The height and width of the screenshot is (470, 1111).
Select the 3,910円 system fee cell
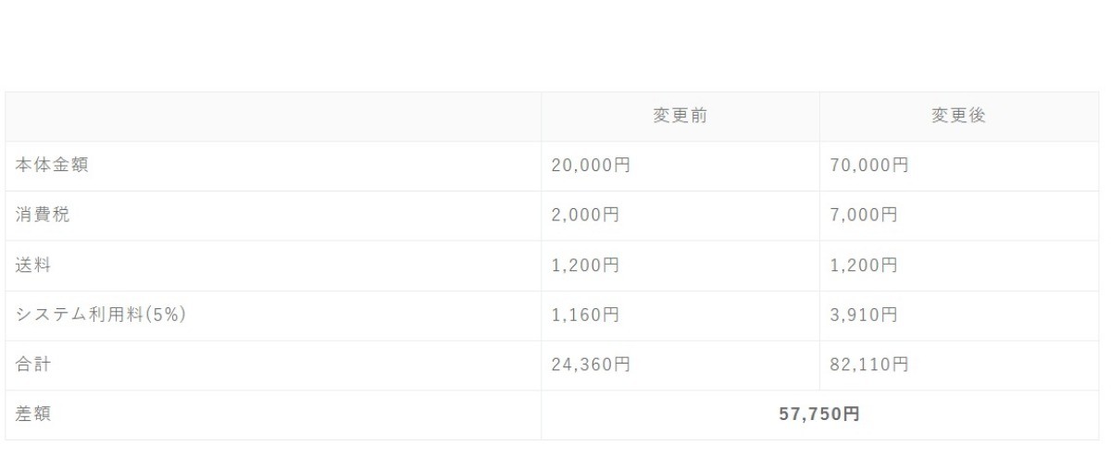point(864,316)
